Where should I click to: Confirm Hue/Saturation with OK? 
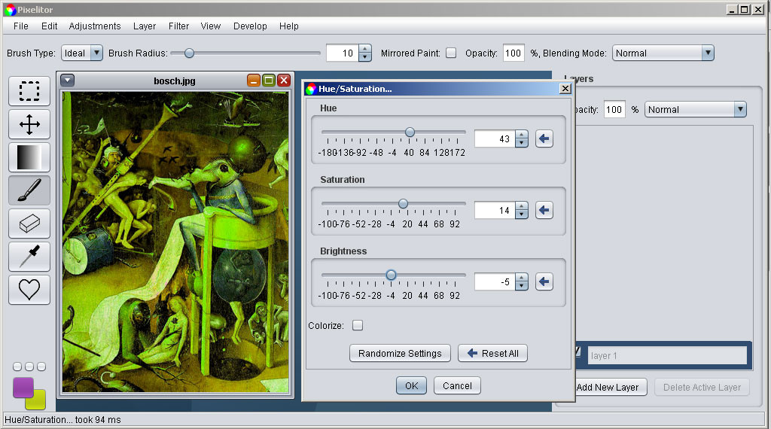(x=412, y=386)
